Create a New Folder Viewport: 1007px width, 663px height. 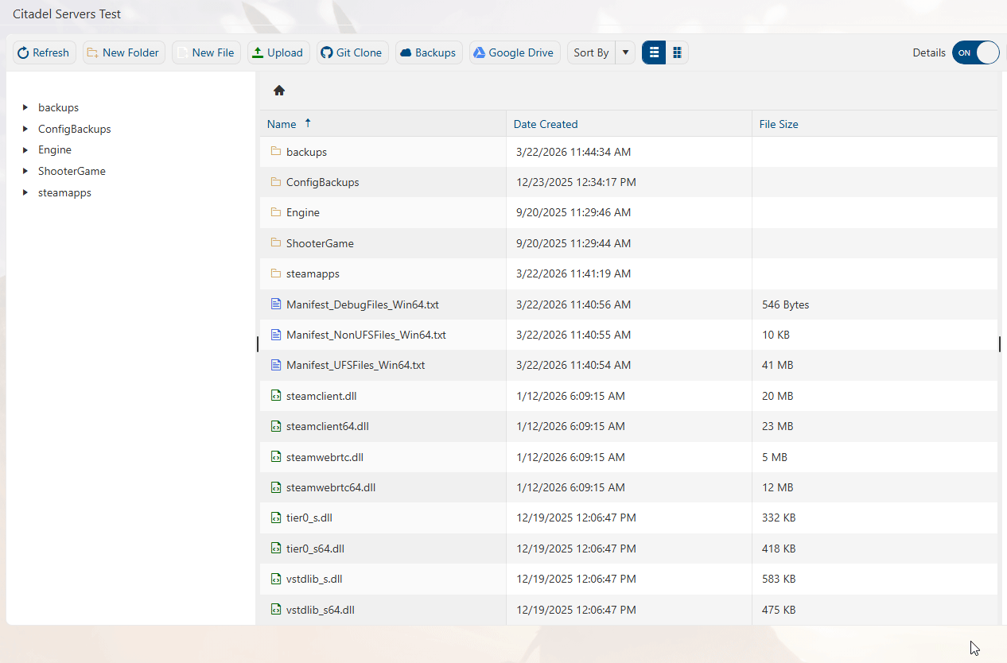(x=124, y=52)
